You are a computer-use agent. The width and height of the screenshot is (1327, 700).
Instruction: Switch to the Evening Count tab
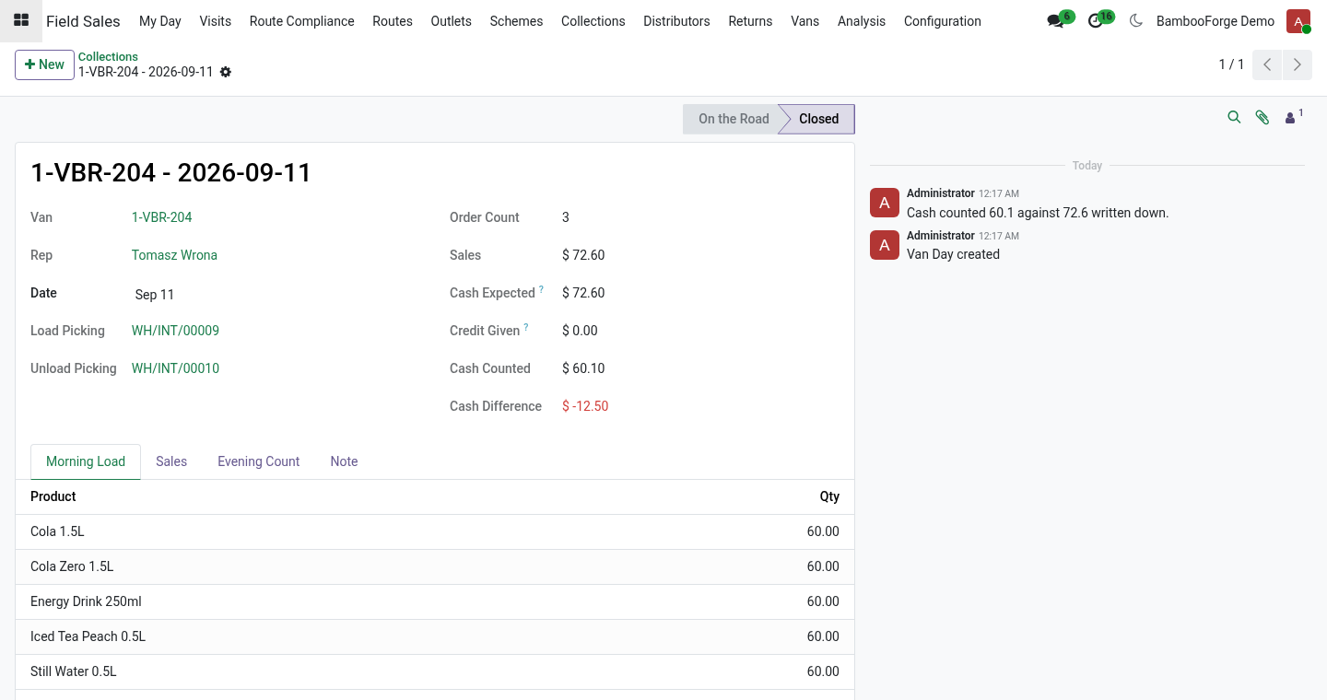click(x=259, y=461)
